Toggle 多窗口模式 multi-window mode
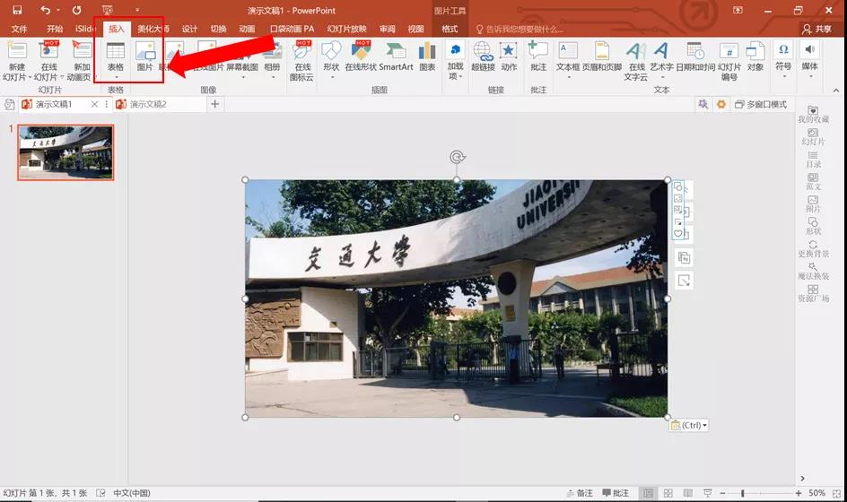 pyautogui.click(x=761, y=104)
